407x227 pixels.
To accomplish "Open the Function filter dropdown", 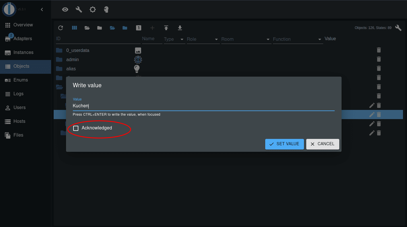I will 319,39.
